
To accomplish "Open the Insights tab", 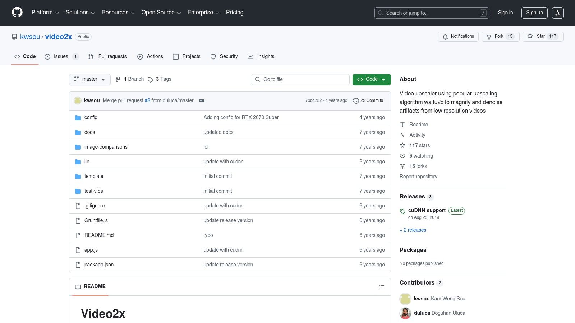I will coord(261,56).
